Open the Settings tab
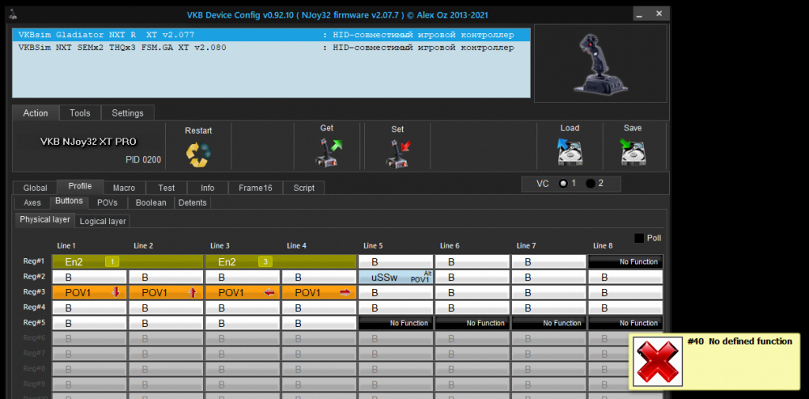This screenshot has width=809, height=399. 128,112
